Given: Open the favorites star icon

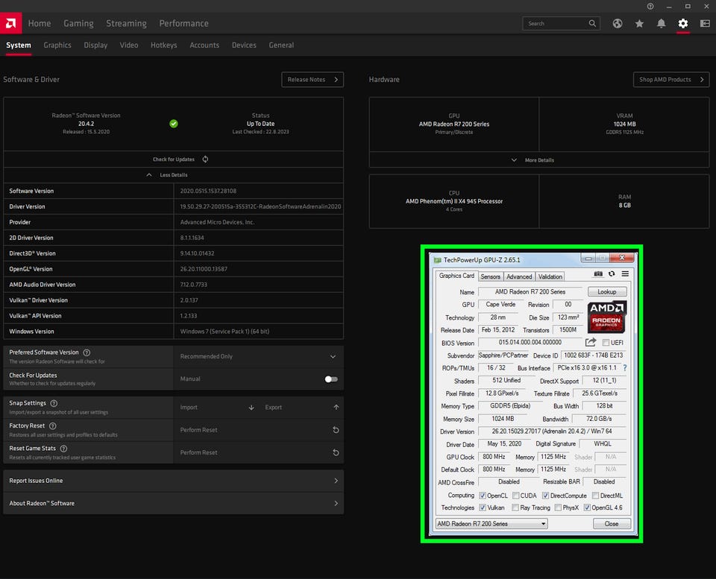Looking at the screenshot, I should pyautogui.click(x=639, y=23).
